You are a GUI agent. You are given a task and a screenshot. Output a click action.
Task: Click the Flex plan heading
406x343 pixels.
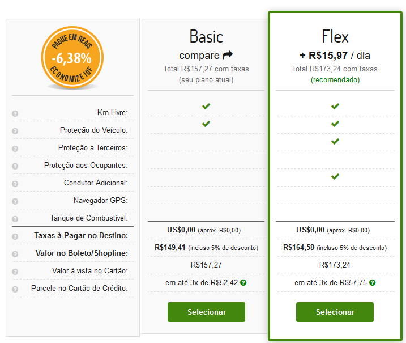[335, 36]
